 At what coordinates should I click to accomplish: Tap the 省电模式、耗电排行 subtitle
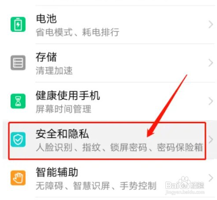[x=78, y=32]
